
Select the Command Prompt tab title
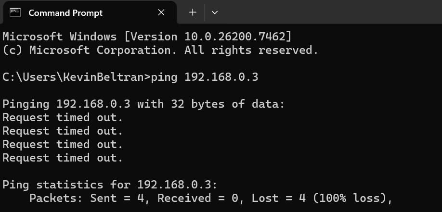click(x=65, y=13)
